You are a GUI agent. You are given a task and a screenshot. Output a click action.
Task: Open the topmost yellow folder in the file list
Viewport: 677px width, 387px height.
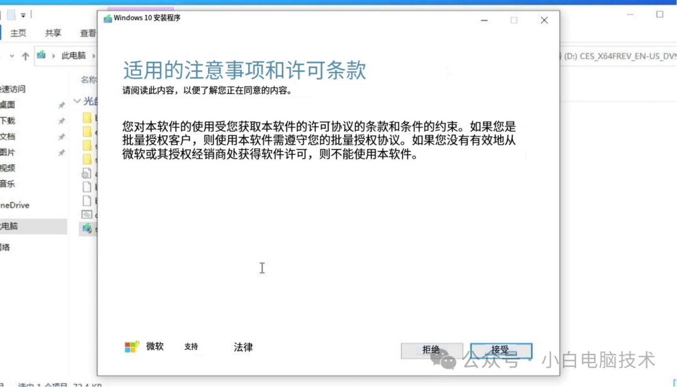[x=88, y=118]
